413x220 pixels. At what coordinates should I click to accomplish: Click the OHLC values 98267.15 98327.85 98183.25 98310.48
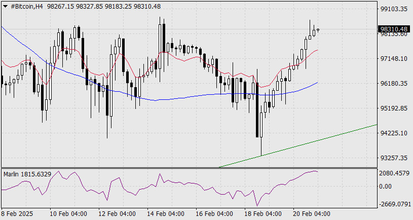pyautogui.click(x=104, y=6)
